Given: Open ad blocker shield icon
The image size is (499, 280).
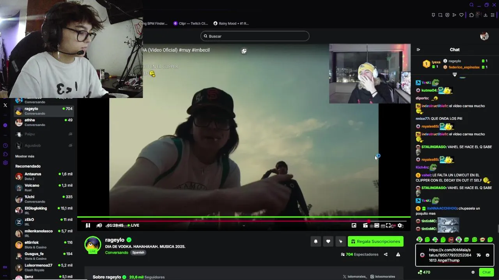Looking at the screenshot, I should (447, 15).
